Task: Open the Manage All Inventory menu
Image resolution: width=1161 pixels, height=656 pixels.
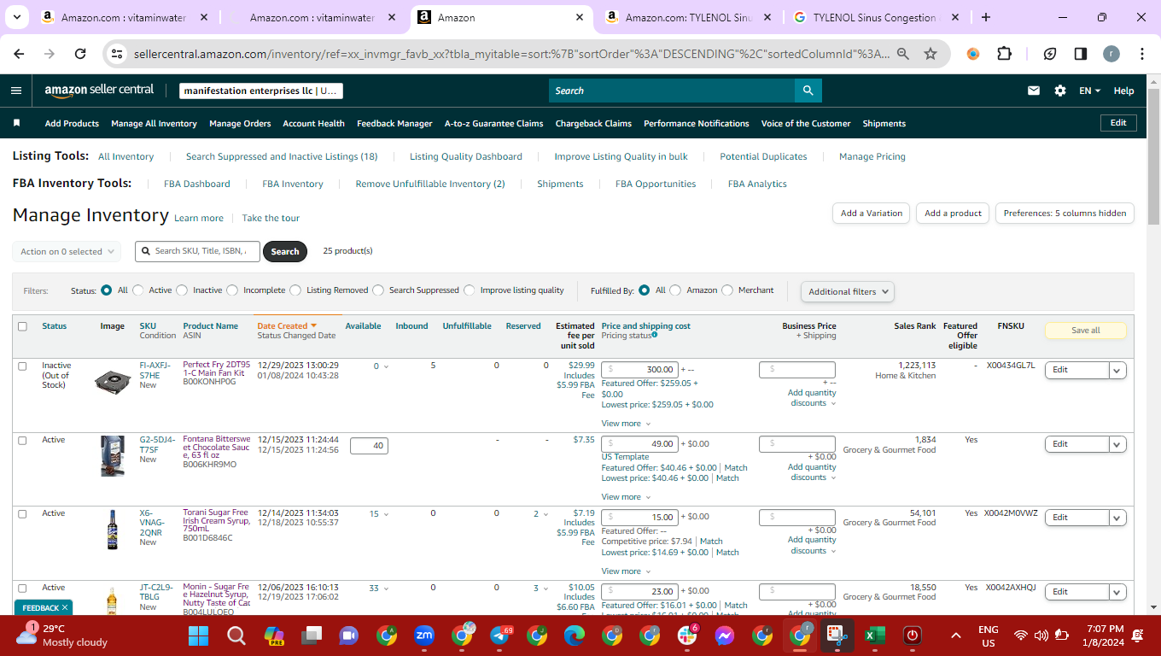Action: (154, 123)
